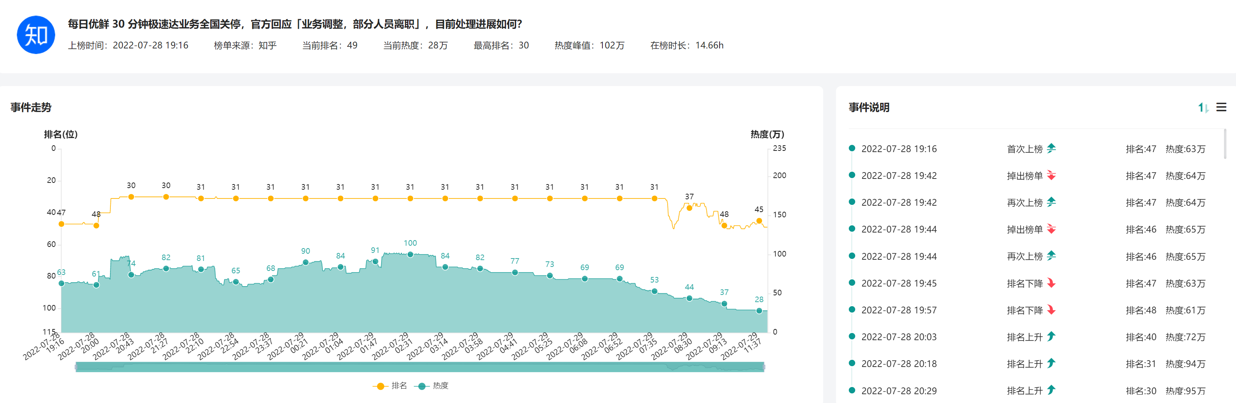Image resolution: width=1236 pixels, height=403 pixels.
Task: Click the 排名下降 arrow at 19:57
Action: pyautogui.click(x=1051, y=310)
